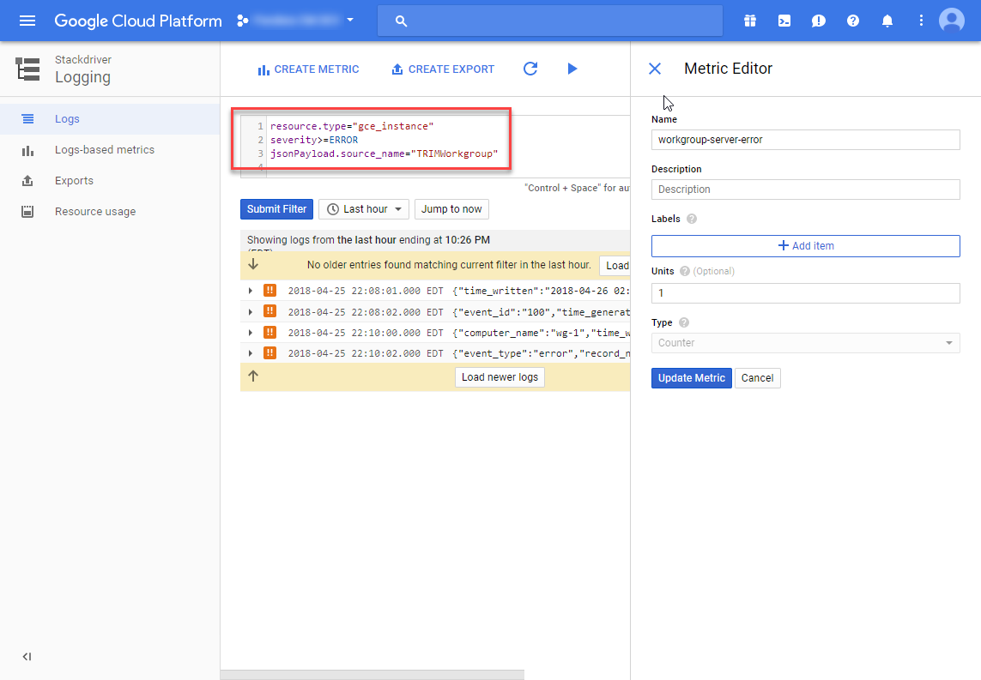Viewport: 981px width, 680px height.
Task: Click the up arrow for newer logs
Action: [252, 376]
